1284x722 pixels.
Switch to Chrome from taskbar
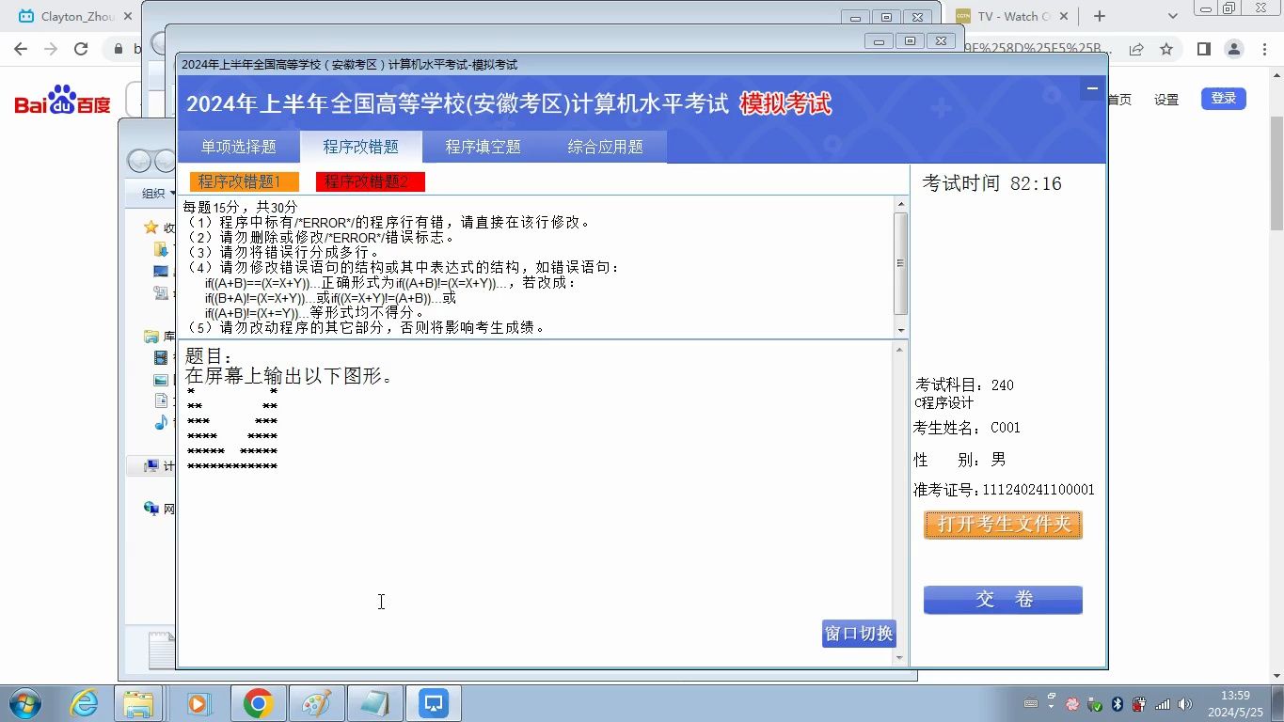pyautogui.click(x=258, y=703)
